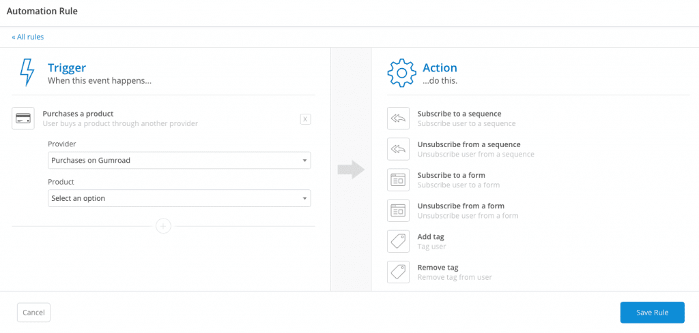Click the Automation Rule page title
The height and width of the screenshot is (333, 699).
(x=42, y=12)
